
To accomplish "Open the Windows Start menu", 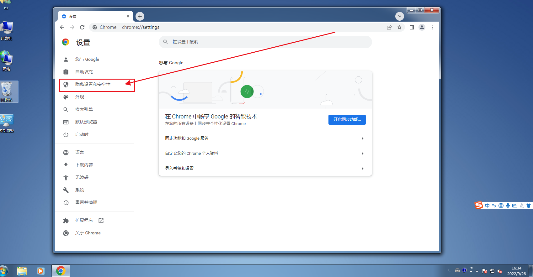I will [x=4, y=271].
